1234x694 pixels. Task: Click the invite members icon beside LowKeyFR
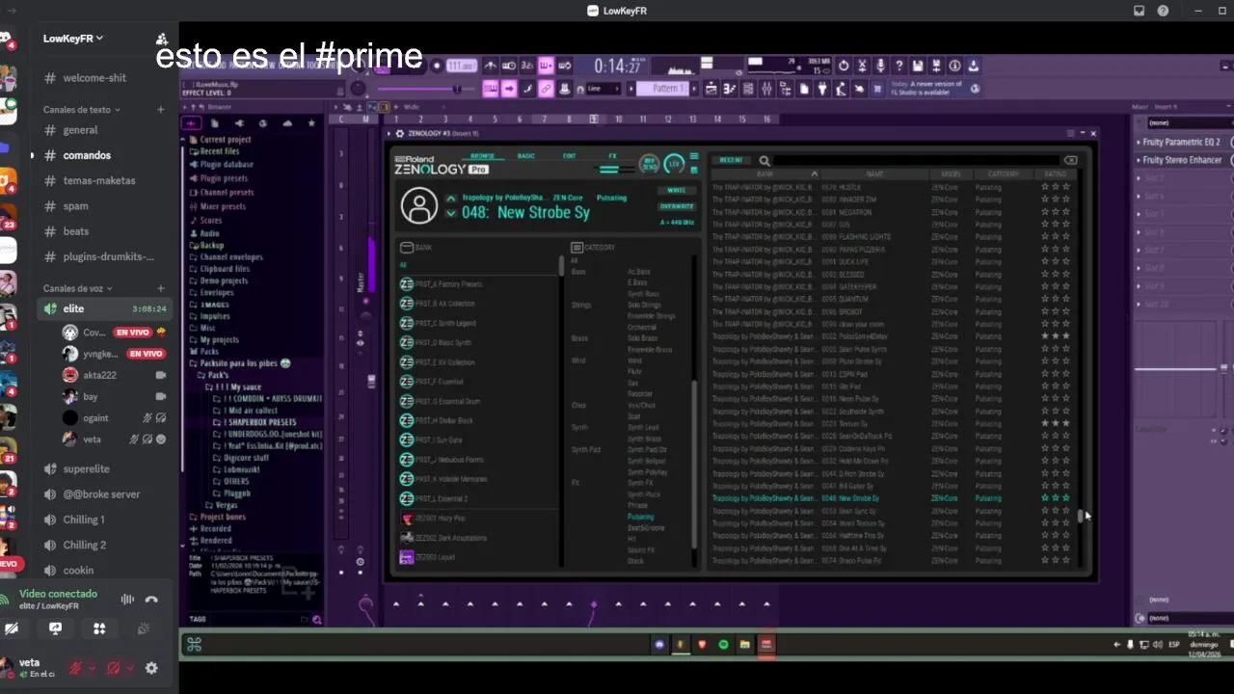click(x=161, y=40)
